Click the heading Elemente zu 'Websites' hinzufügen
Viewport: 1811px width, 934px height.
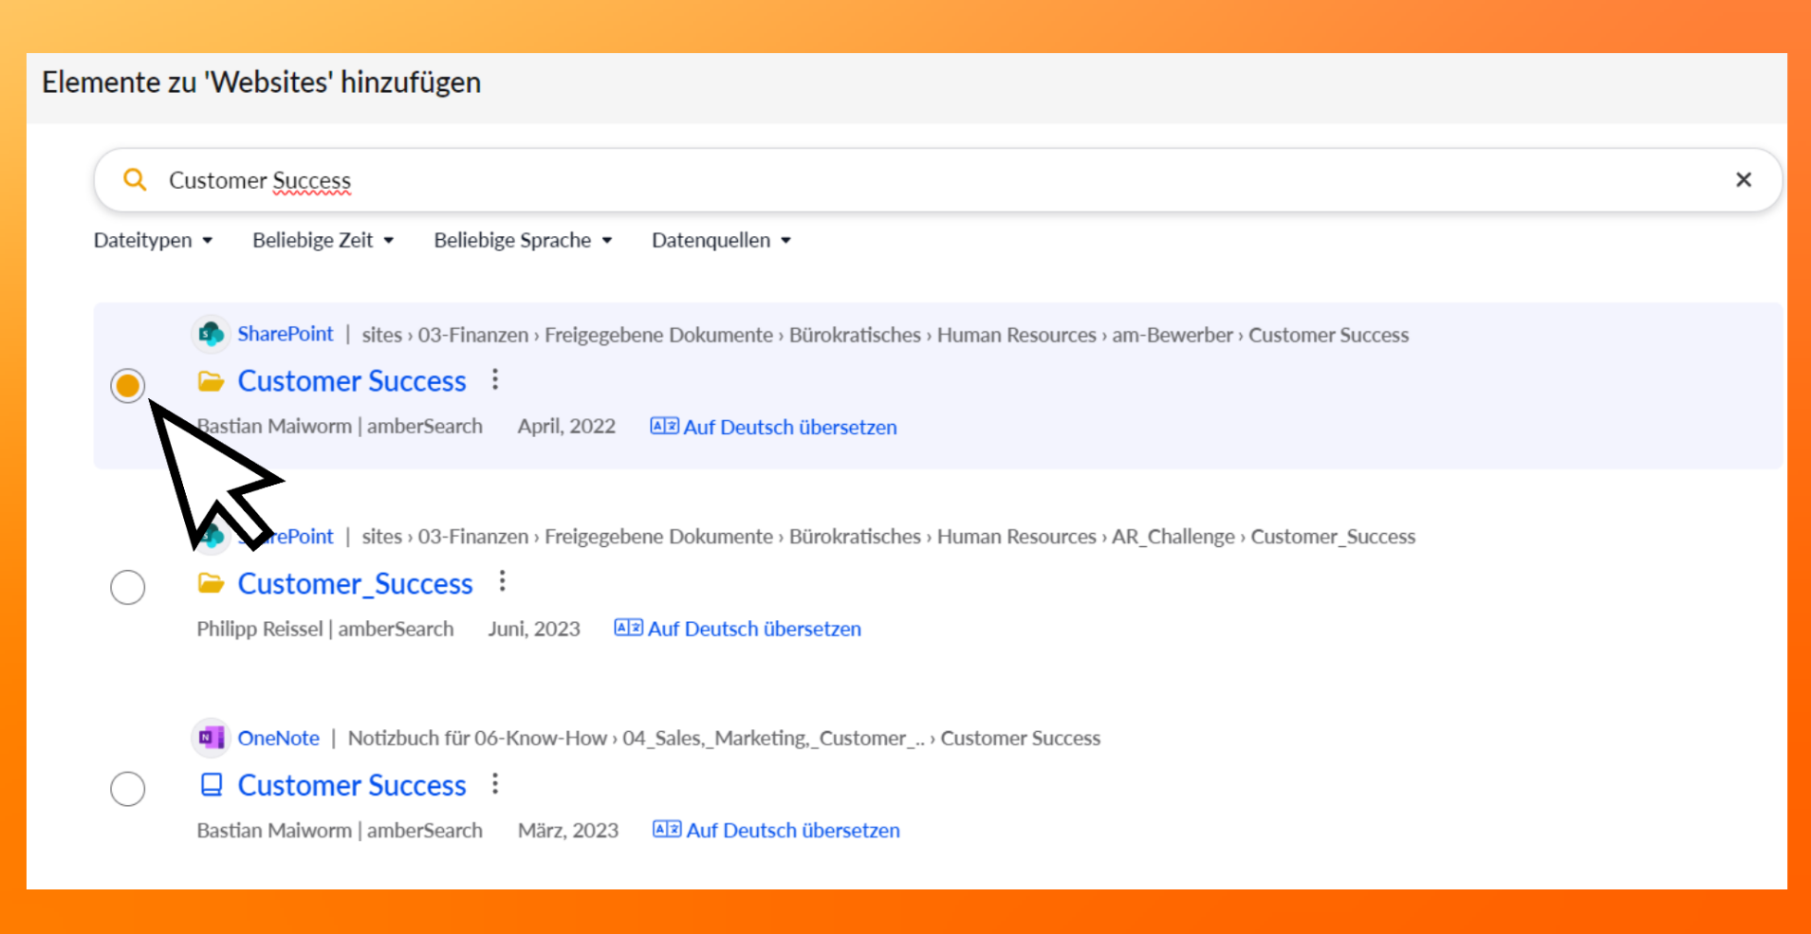click(x=262, y=82)
